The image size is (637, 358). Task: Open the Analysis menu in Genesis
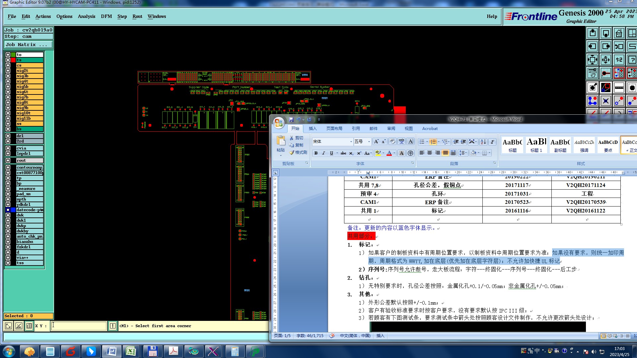tap(87, 16)
